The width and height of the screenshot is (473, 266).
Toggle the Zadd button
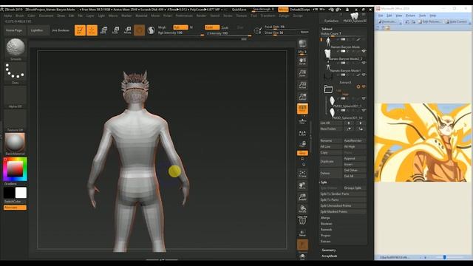[212, 27]
